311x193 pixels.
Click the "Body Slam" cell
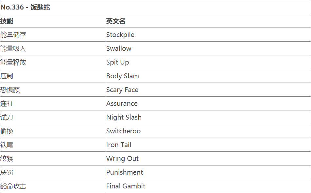(x=123, y=76)
